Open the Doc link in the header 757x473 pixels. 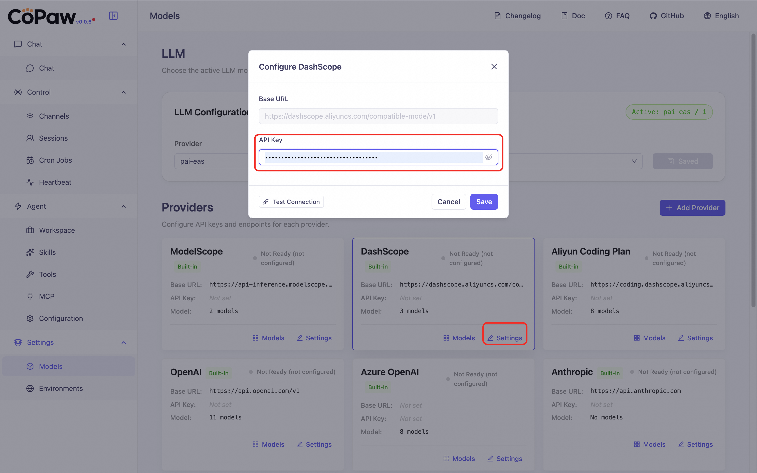(x=573, y=16)
